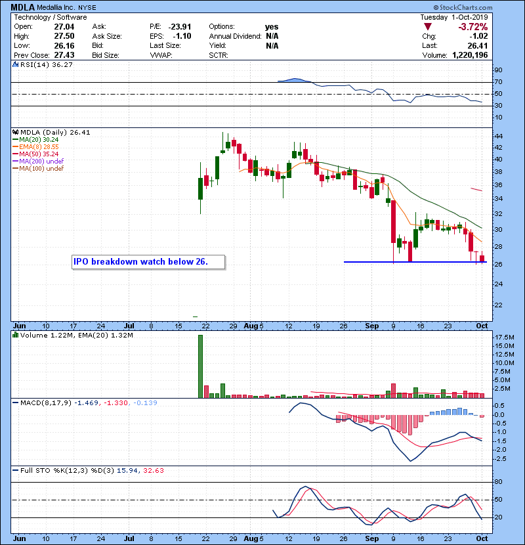Click the MA(200) undef legend entry

pos(38,162)
